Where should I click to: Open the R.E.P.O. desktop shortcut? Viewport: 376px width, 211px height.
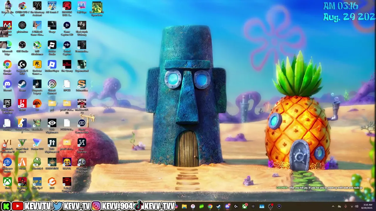(67, 164)
